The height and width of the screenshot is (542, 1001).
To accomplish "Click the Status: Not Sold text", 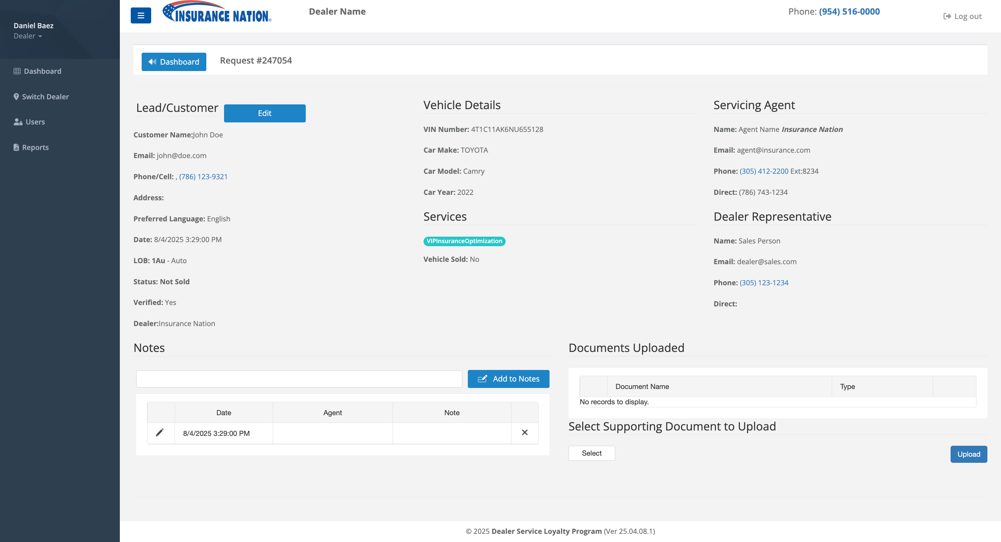I will pyautogui.click(x=162, y=282).
